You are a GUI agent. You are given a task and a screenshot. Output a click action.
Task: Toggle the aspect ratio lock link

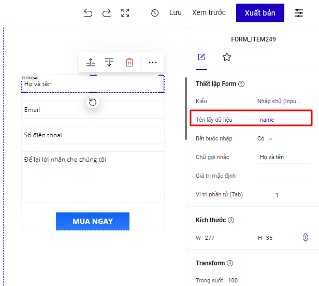305,237
